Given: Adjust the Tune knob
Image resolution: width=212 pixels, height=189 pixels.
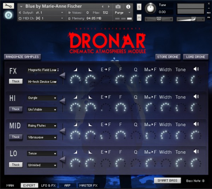Looking at the screenshot, I should pyautogui.click(x=151, y=8).
